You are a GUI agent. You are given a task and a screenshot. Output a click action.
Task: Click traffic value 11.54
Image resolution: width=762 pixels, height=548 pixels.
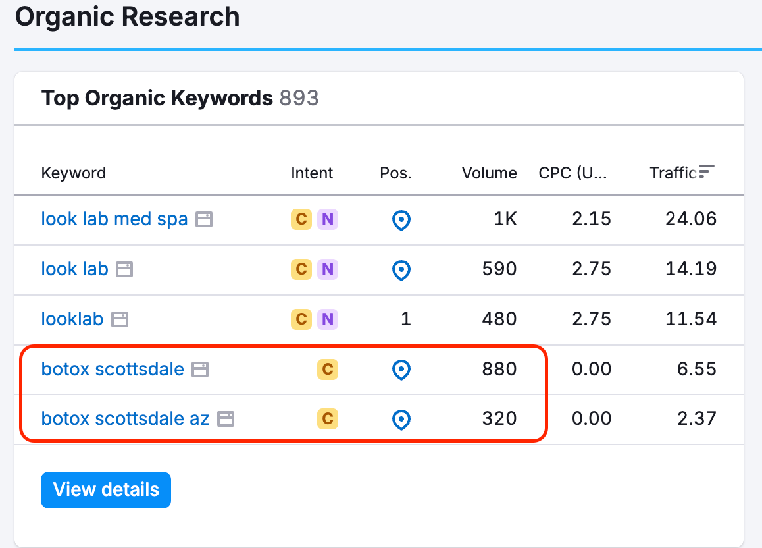click(690, 319)
